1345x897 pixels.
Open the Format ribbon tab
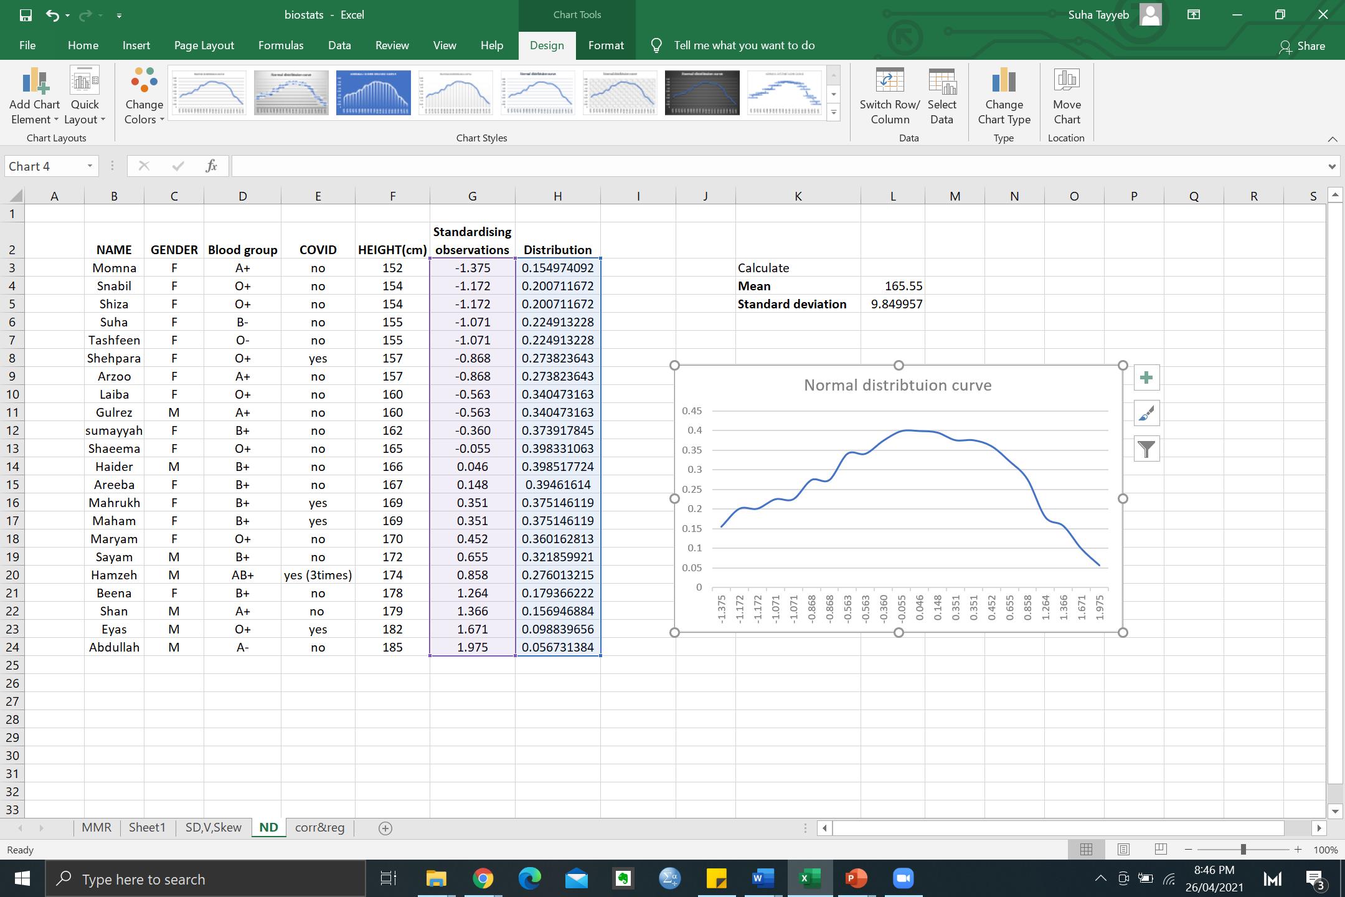(605, 45)
